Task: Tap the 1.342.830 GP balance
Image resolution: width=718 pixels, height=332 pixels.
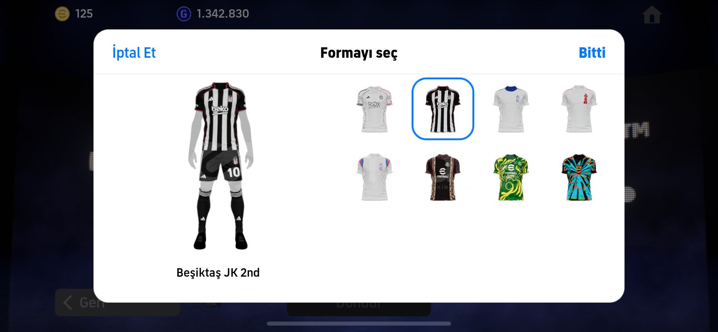Action: click(x=223, y=14)
